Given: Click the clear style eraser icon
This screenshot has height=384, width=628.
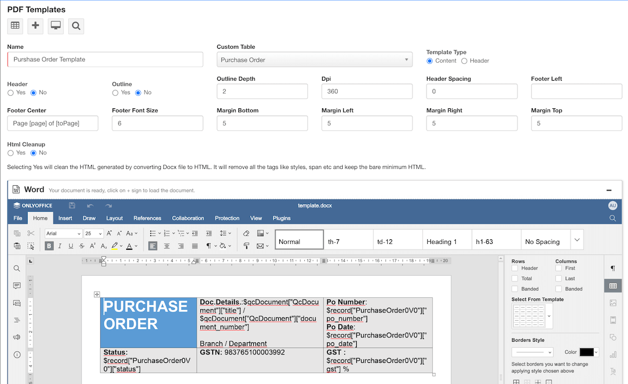Looking at the screenshot, I should pos(246,233).
